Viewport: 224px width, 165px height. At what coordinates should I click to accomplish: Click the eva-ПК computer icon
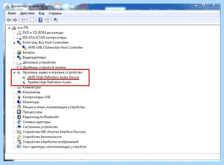(x=14, y=28)
